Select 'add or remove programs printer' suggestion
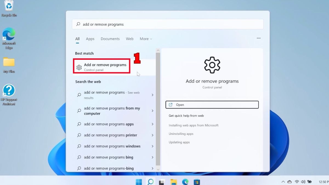The image size is (329, 185). pos(114,135)
